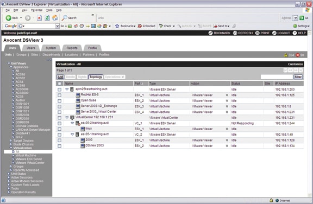Click the LOGOUT icon in DSView header
The height and width of the screenshot is (204, 313).
click(x=274, y=33)
